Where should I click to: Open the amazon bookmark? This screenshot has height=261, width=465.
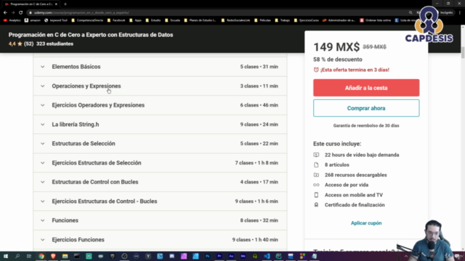pos(32,20)
